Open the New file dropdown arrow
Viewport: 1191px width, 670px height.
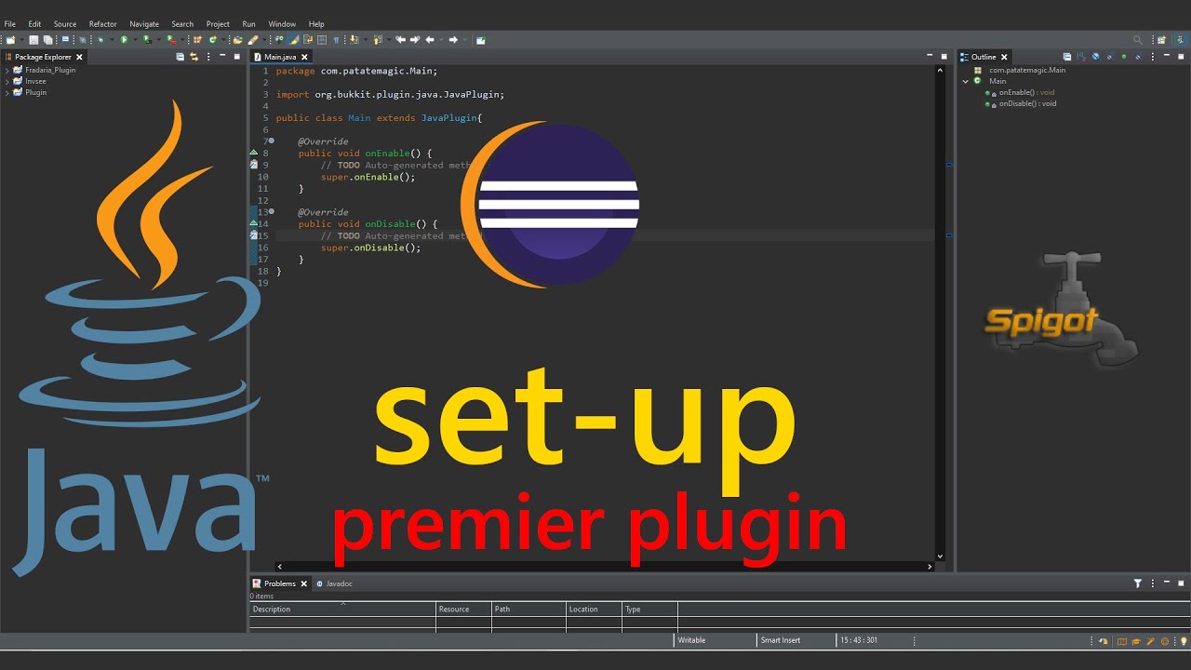(21, 40)
